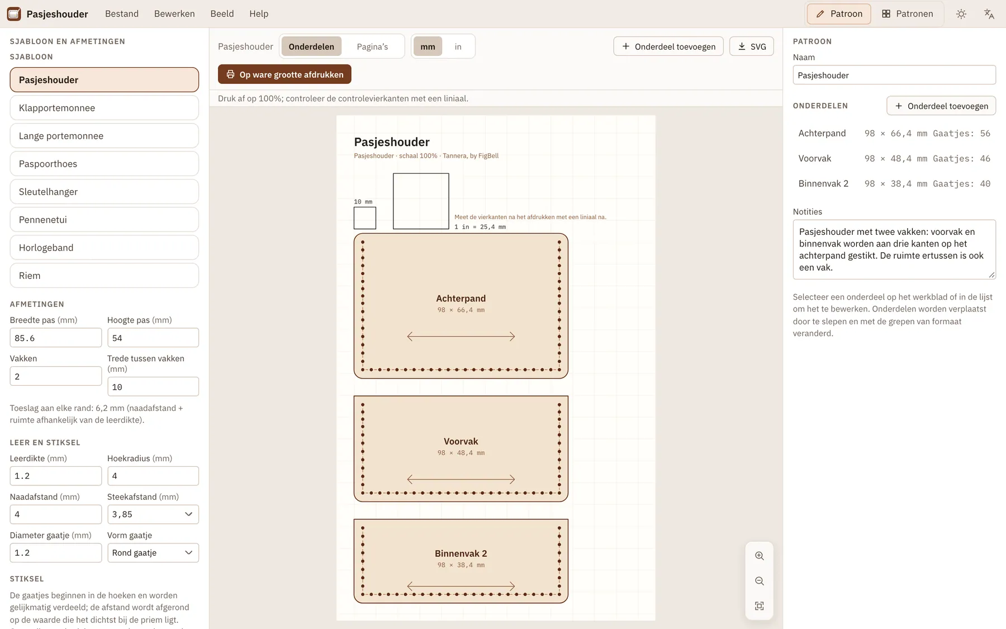Download the pattern as SVG
This screenshot has height=629, width=1006.
click(752, 46)
